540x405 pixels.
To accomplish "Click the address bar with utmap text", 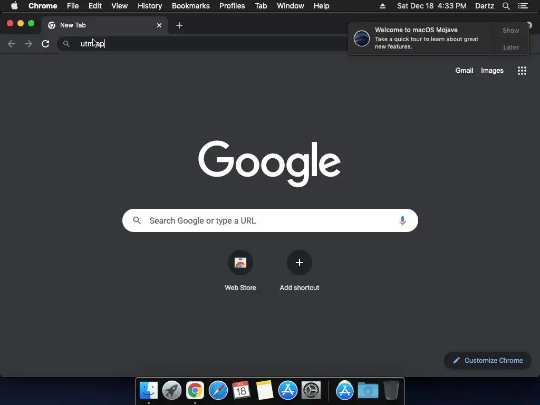I will coord(203,44).
